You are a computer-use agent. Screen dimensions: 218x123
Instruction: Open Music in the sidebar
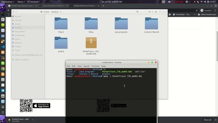pos(17,39)
